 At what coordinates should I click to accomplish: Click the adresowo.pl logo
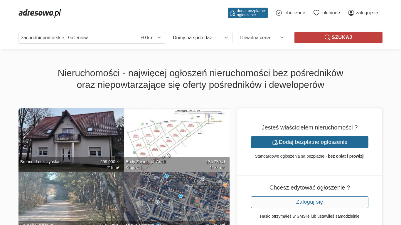40,13
